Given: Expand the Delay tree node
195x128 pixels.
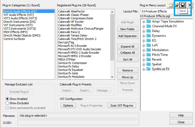Looking at the screenshot, I should (x=144, y=31).
